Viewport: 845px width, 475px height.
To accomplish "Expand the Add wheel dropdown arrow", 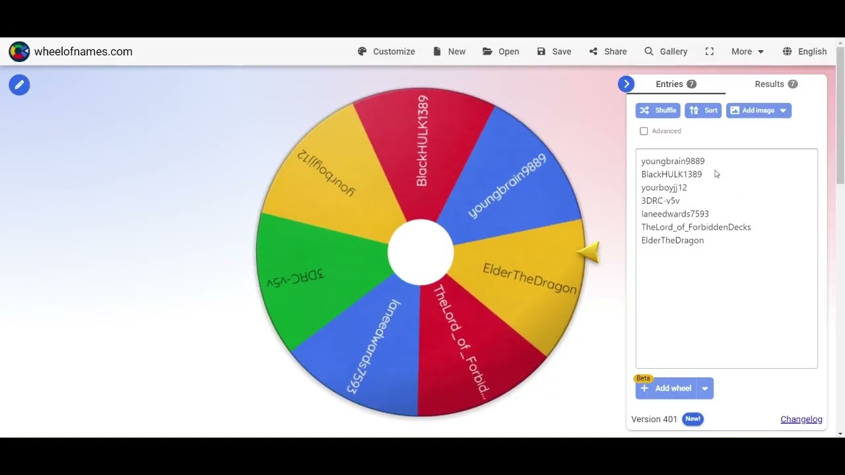I will coord(705,389).
